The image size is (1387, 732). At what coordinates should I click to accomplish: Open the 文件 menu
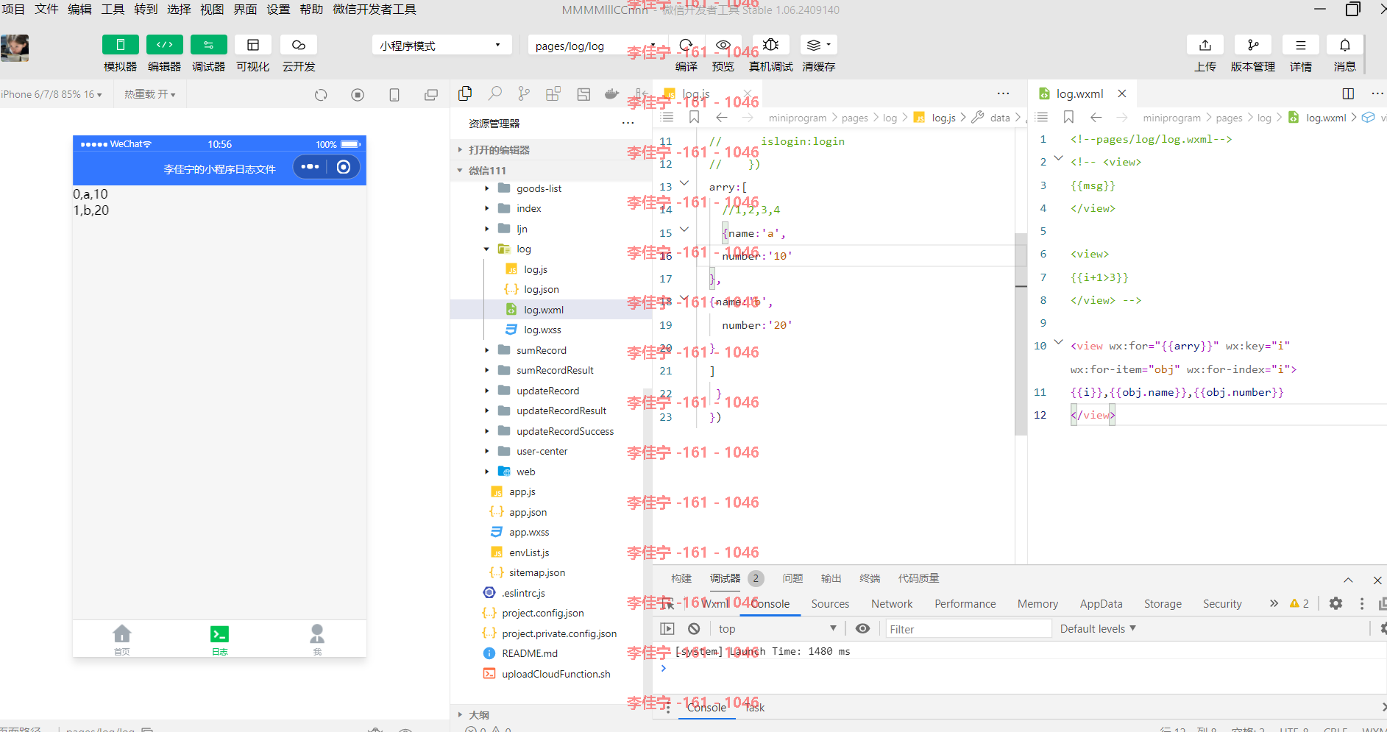(x=46, y=9)
